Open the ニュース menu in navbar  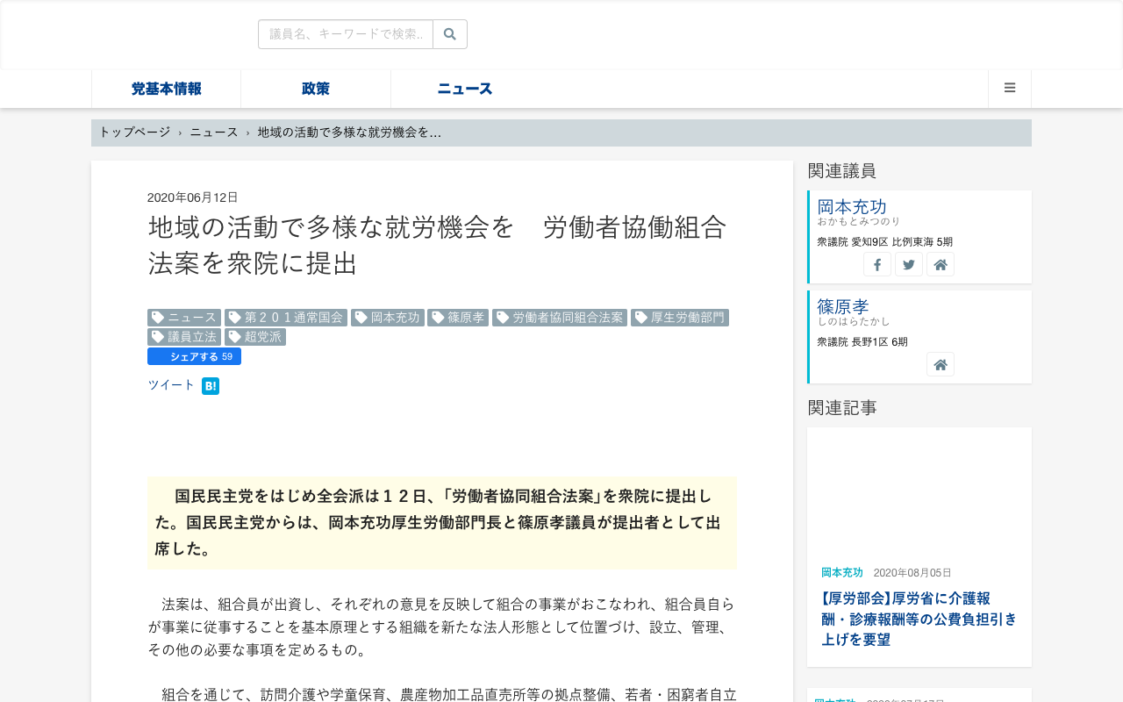tap(465, 89)
